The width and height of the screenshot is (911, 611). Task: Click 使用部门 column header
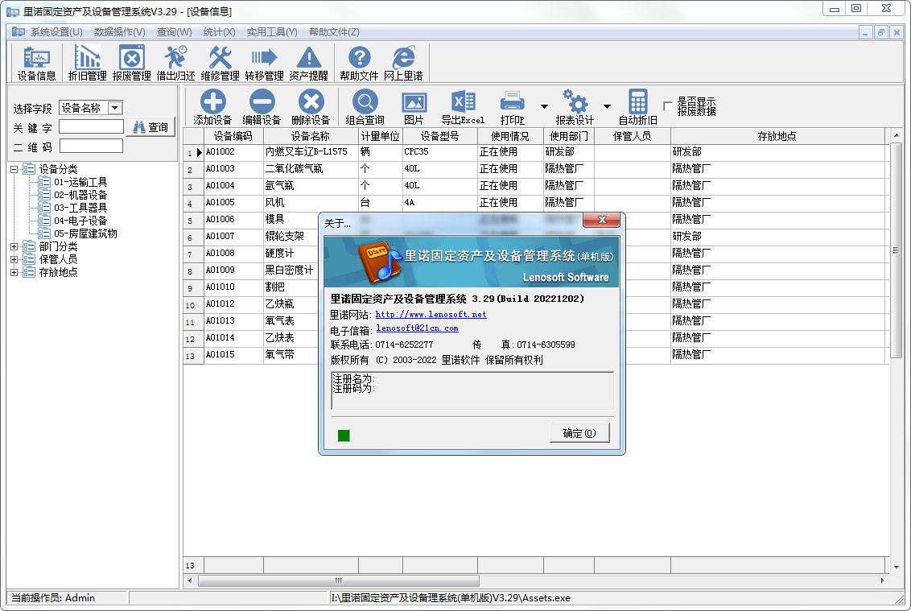[569, 136]
